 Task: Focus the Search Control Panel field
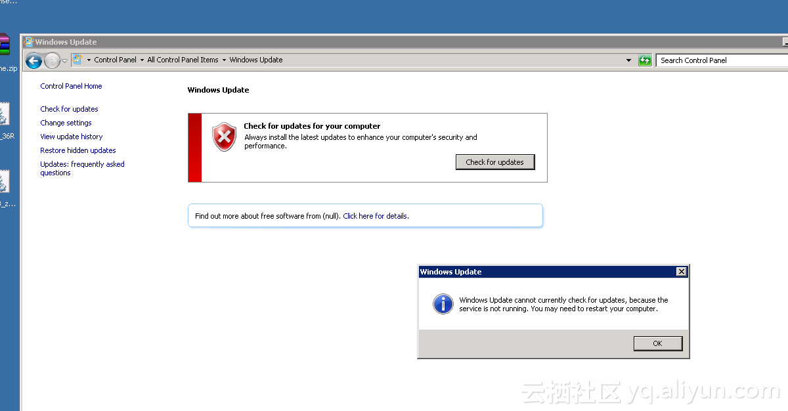click(722, 60)
